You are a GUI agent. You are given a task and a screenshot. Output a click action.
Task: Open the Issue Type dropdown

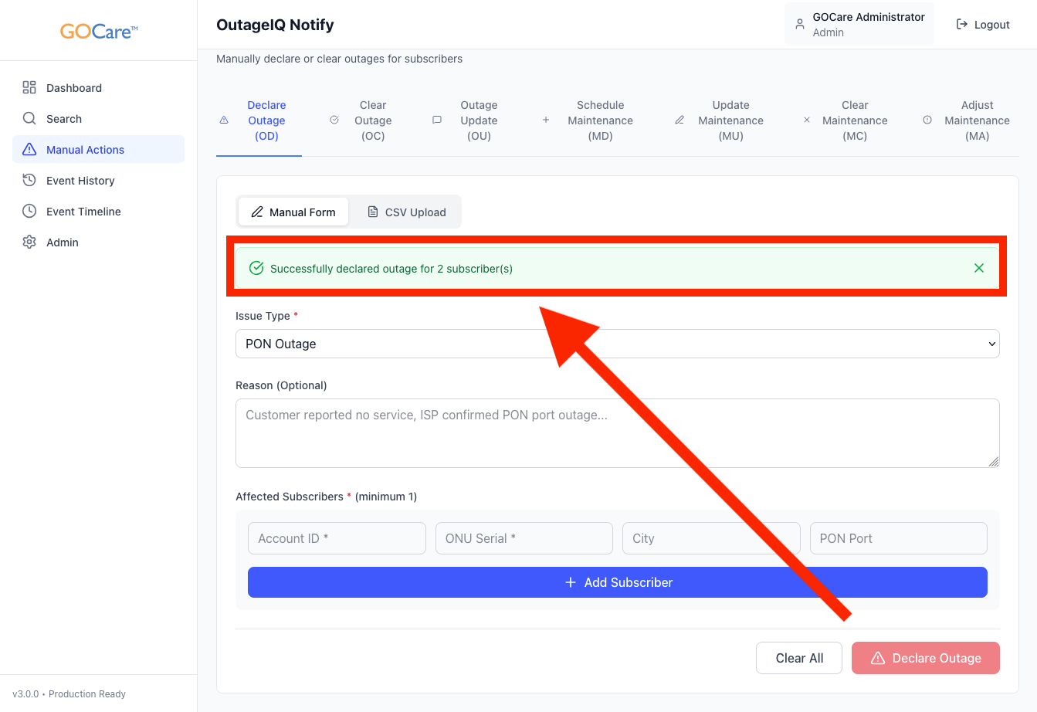pos(617,344)
